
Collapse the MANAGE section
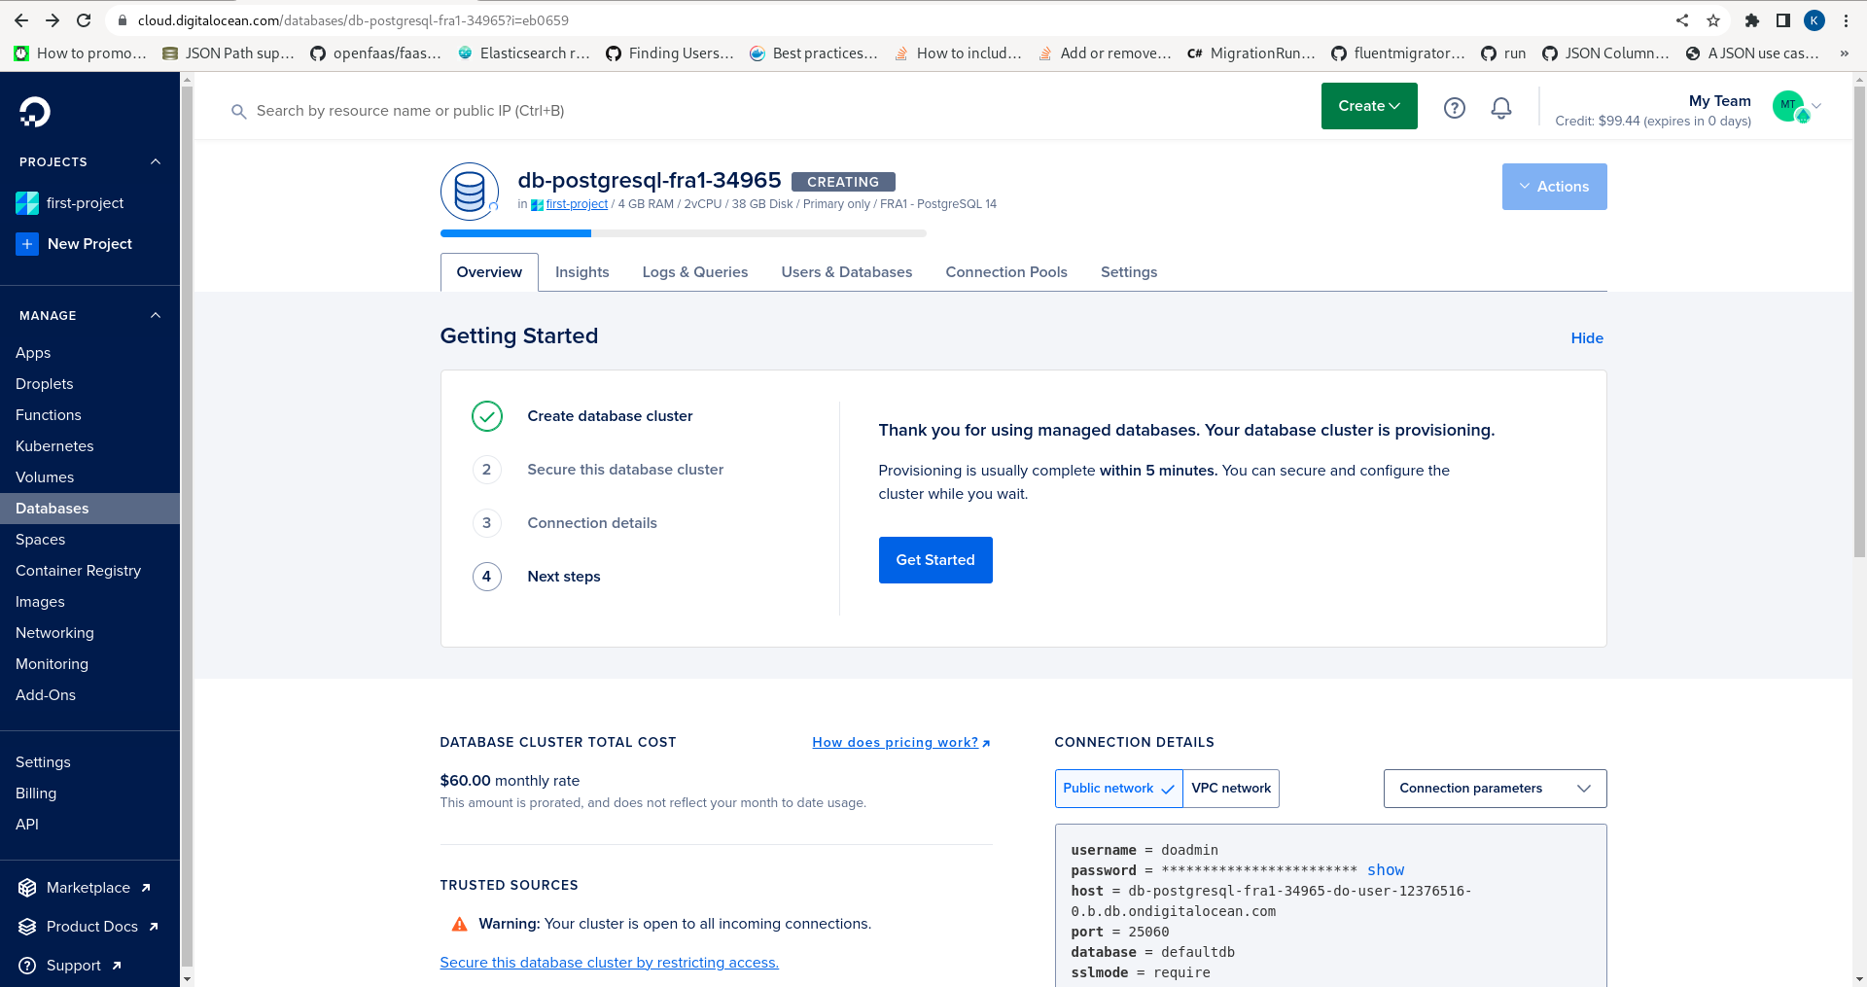(x=156, y=315)
